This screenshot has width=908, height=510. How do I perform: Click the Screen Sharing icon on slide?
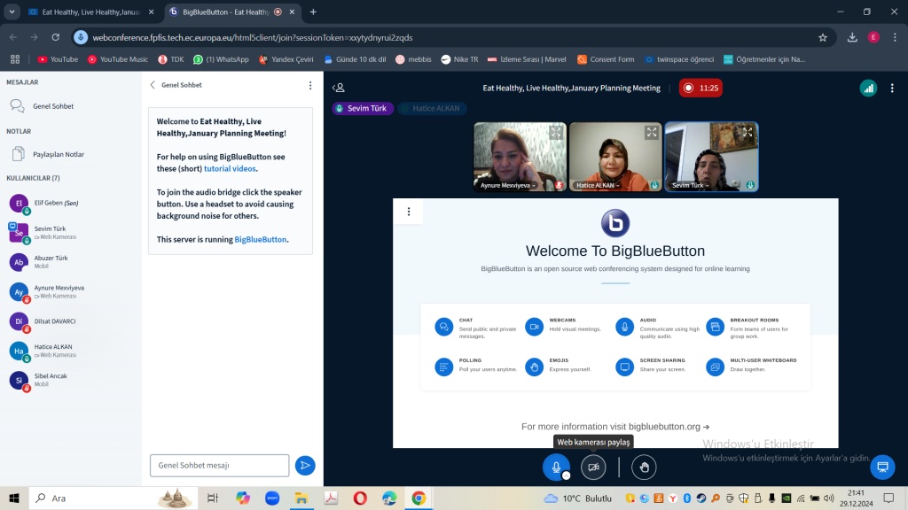[624, 367]
